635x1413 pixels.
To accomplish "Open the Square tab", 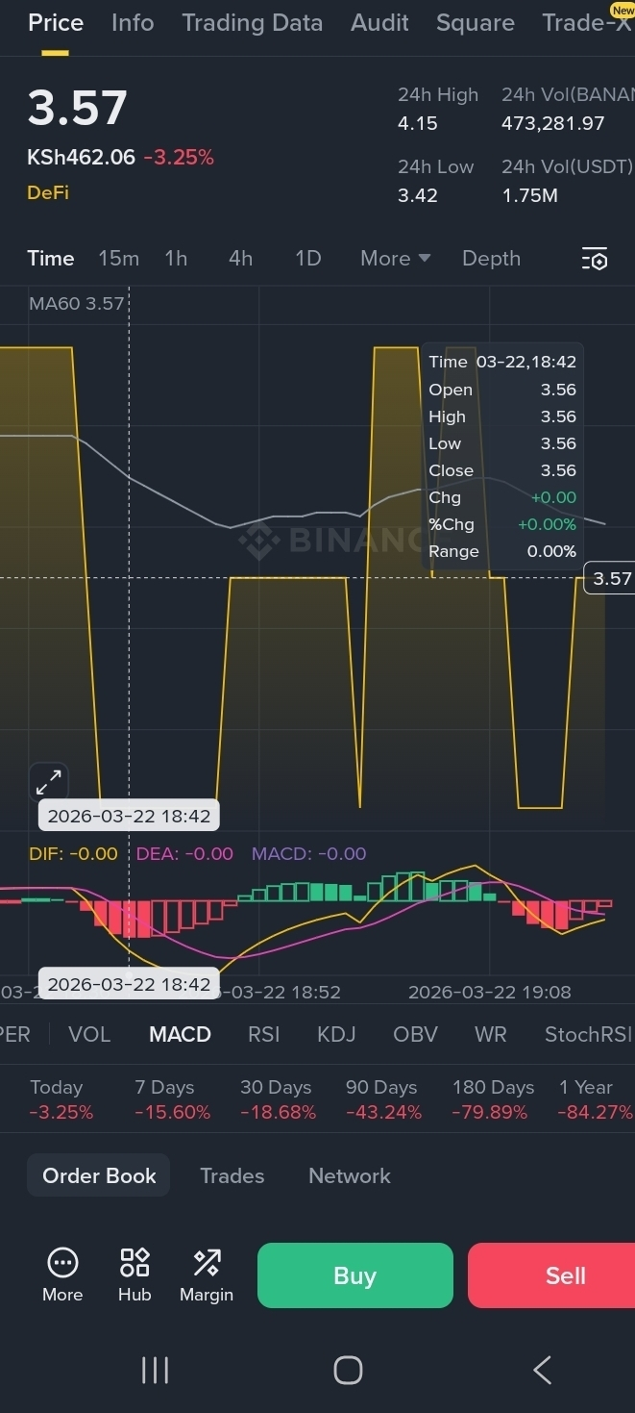I will (476, 23).
